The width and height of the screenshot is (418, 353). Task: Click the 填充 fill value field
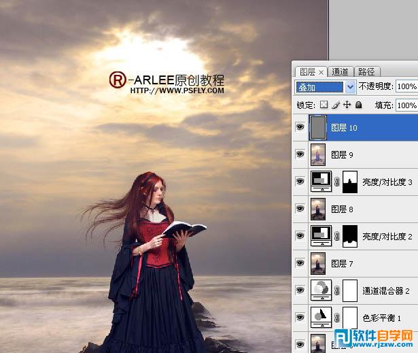click(406, 105)
